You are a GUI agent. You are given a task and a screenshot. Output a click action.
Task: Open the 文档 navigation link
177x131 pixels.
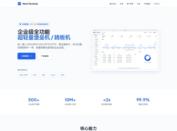pyautogui.click(x=138, y=4)
